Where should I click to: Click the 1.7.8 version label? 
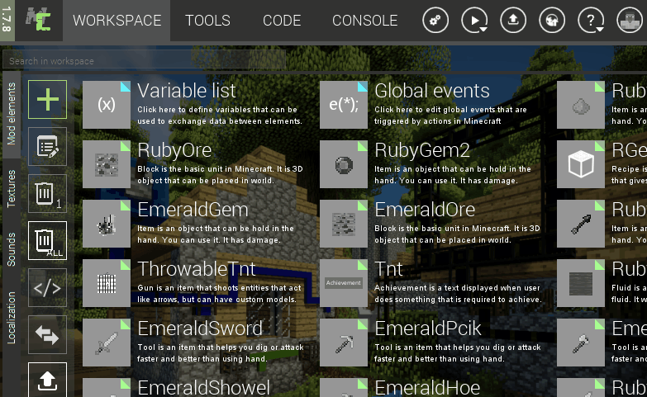coord(7,21)
